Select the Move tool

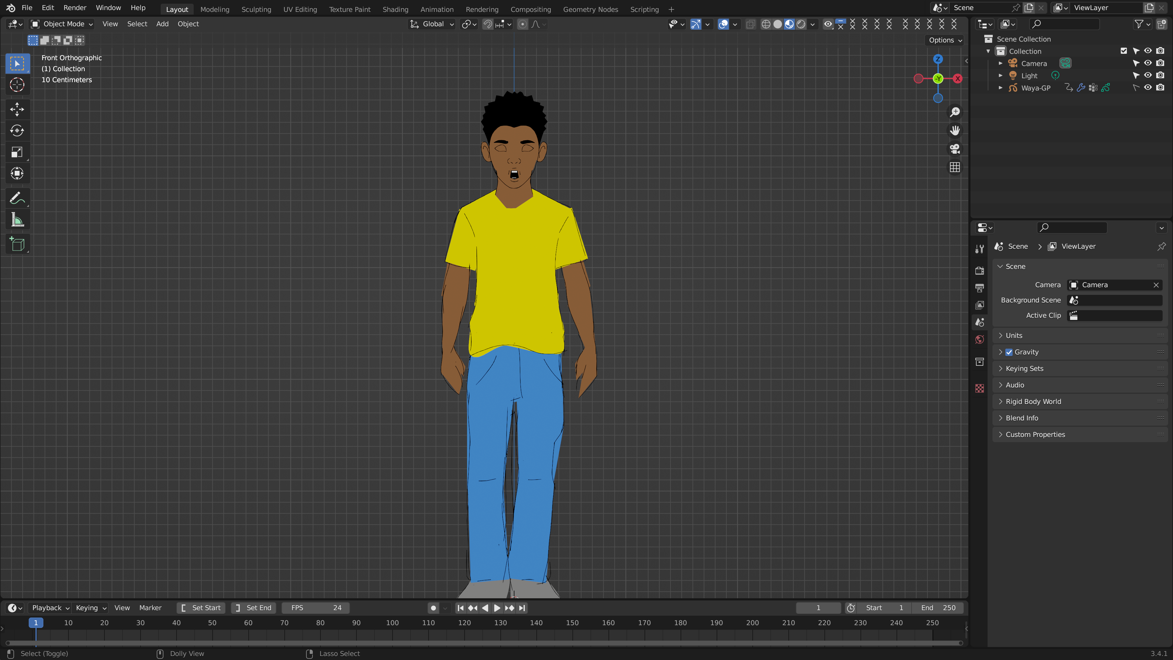point(17,109)
